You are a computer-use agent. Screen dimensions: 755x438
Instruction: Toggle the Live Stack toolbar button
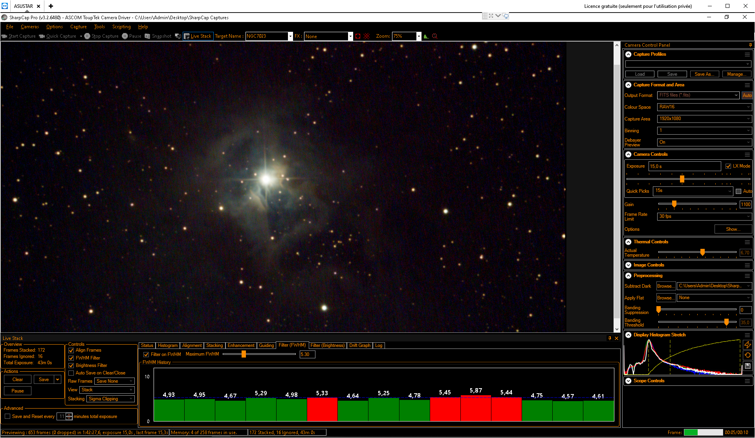198,36
